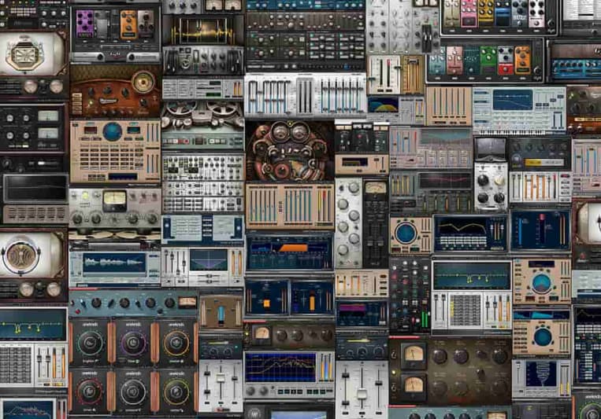This screenshot has width=601, height=419.
Task: Click the yellow-green-ringed OneKnob dial
Action: 176,391
